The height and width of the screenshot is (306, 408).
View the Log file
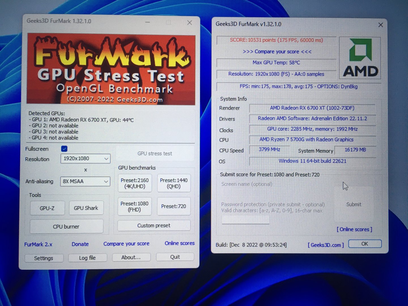point(87,258)
